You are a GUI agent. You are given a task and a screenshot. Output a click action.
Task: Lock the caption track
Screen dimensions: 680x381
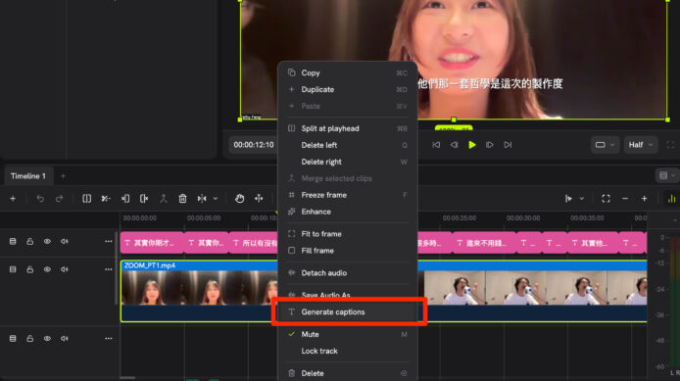[x=30, y=241]
